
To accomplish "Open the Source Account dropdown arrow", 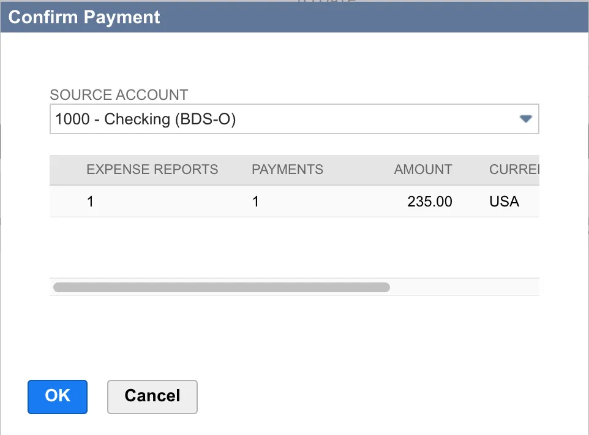I will (525, 119).
